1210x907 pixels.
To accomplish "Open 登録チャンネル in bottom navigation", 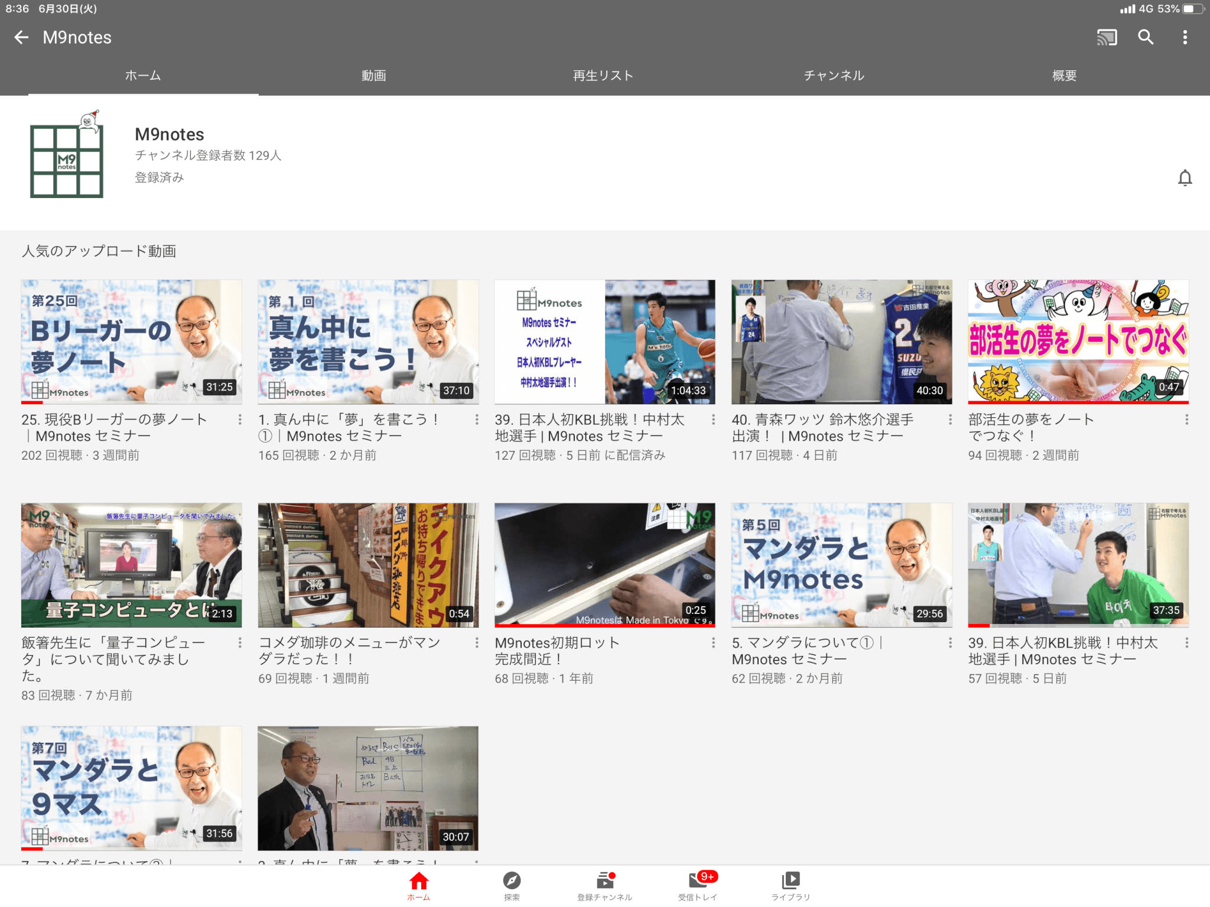I will pyautogui.click(x=604, y=886).
